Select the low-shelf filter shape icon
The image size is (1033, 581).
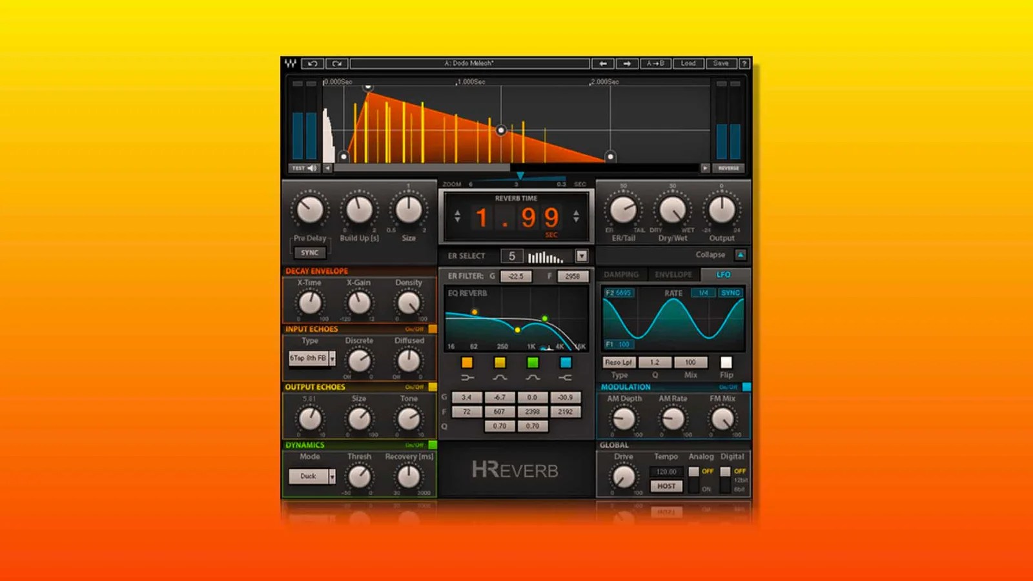click(468, 378)
